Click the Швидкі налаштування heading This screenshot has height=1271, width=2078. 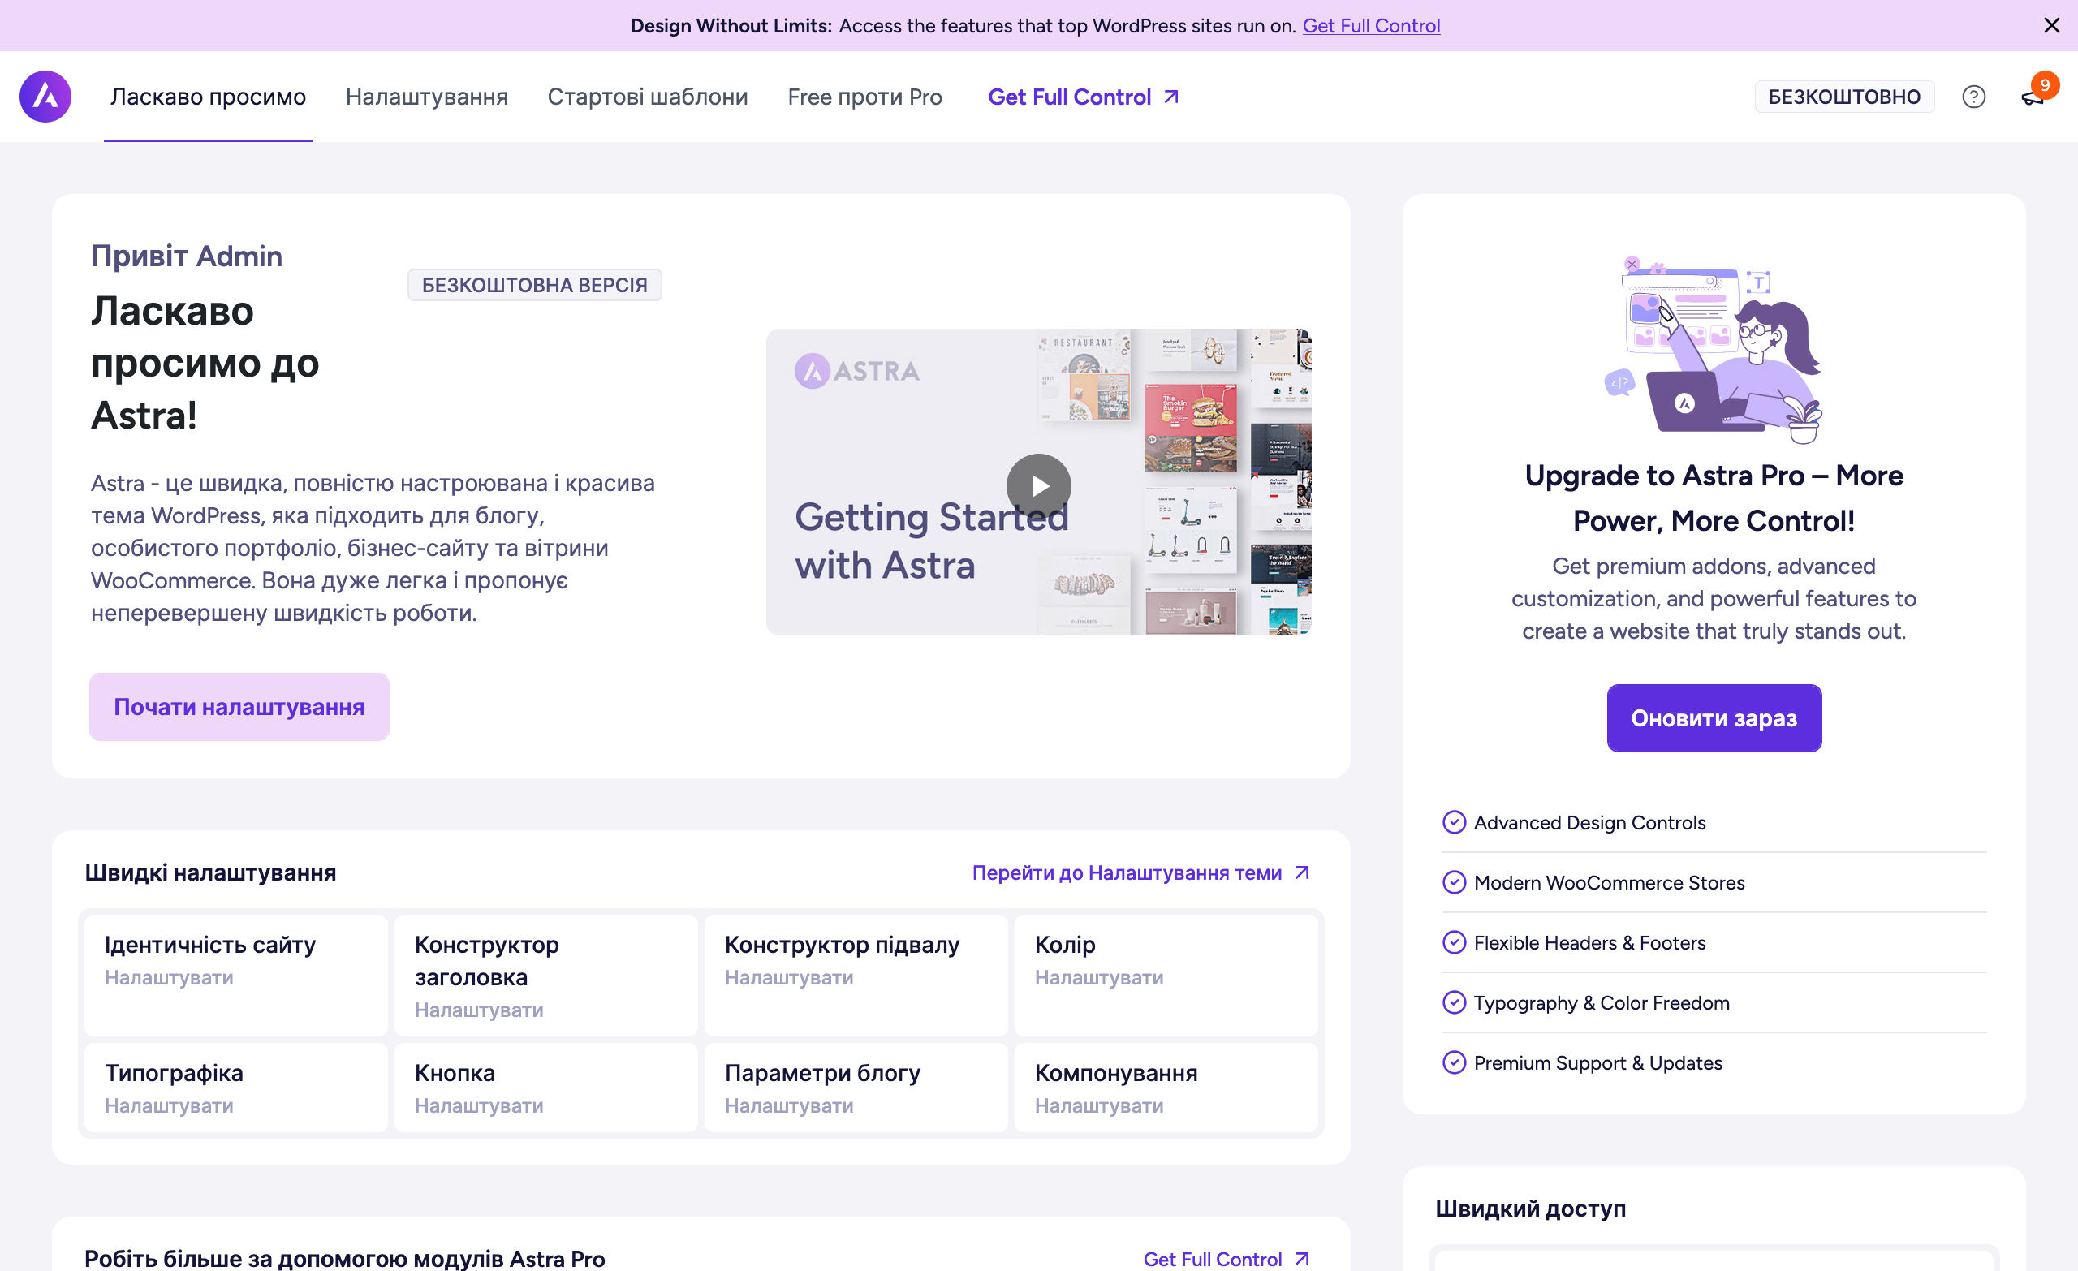[x=210, y=872]
